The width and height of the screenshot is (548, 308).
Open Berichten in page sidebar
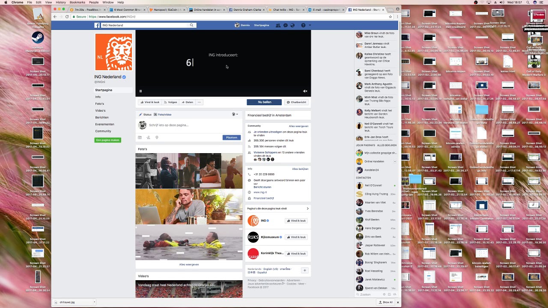102,118
